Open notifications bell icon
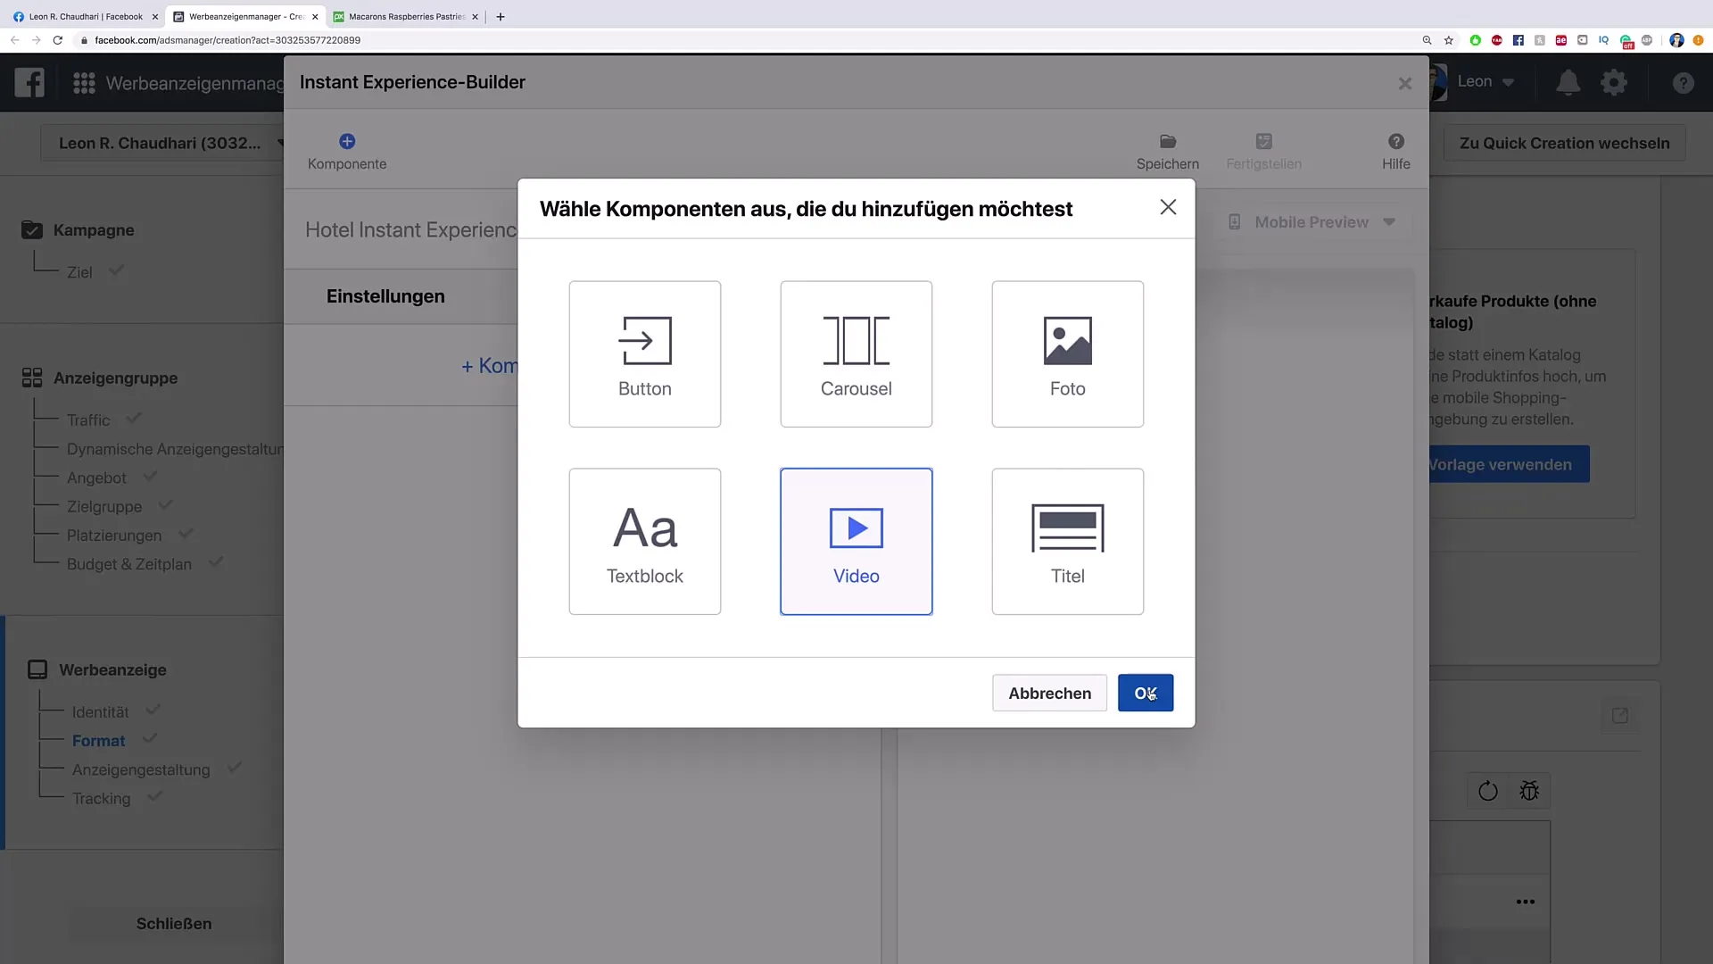 tap(1568, 82)
